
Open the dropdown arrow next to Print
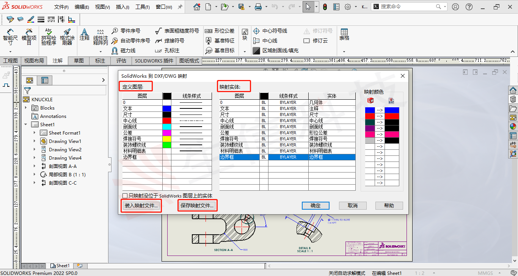(x=266, y=7)
